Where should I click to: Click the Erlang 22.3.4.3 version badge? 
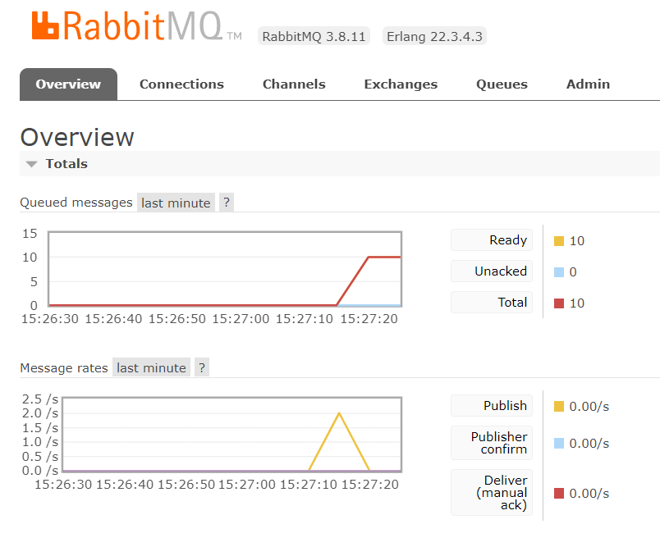pos(434,36)
